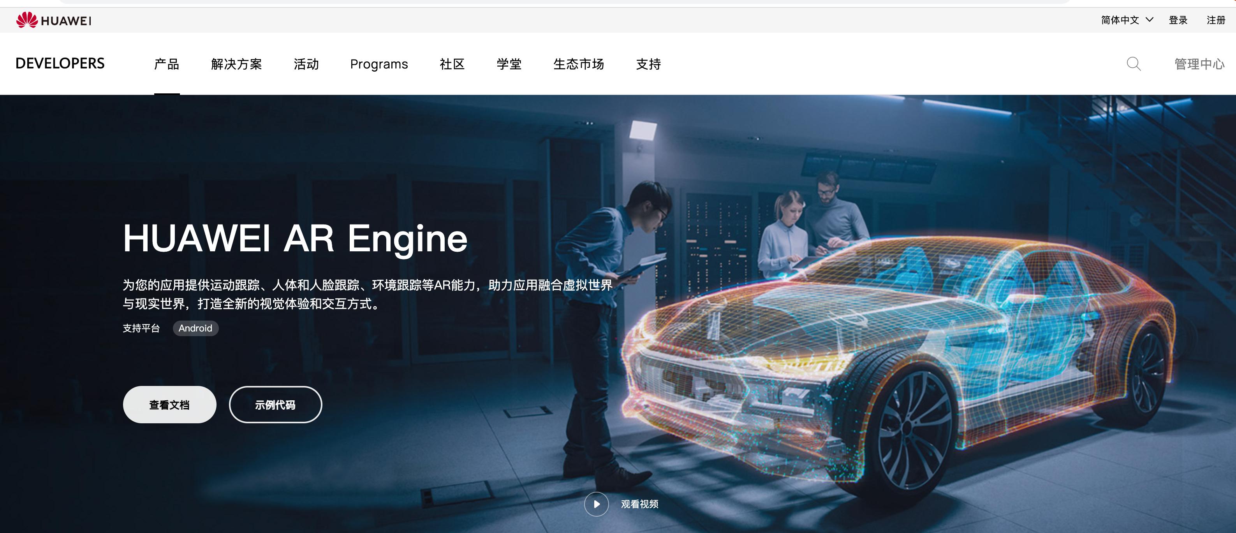Open the search magnifier icon
The image size is (1236, 533).
point(1133,64)
